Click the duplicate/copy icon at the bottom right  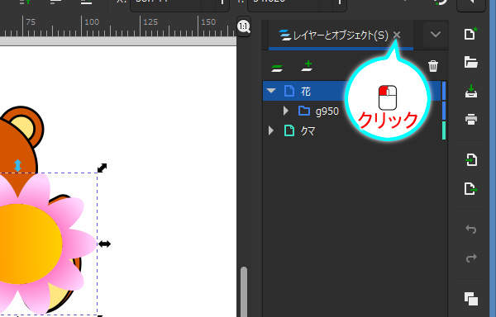coord(471,299)
